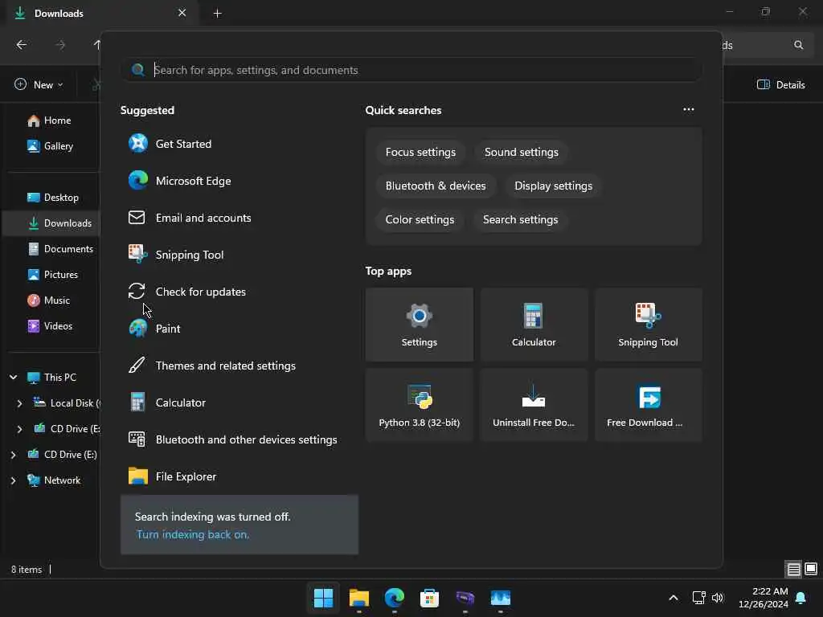Go back in File Explorer
This screenshot has width=823, height=617.
coord(22,45)
